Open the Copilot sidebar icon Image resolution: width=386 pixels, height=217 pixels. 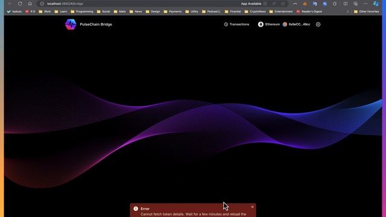click(376, 4)
